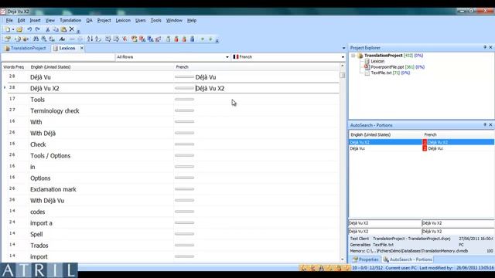Click the TranslationProject folder icon in explorer
This screenshot has width=495, height=278.
click(360, 56)
